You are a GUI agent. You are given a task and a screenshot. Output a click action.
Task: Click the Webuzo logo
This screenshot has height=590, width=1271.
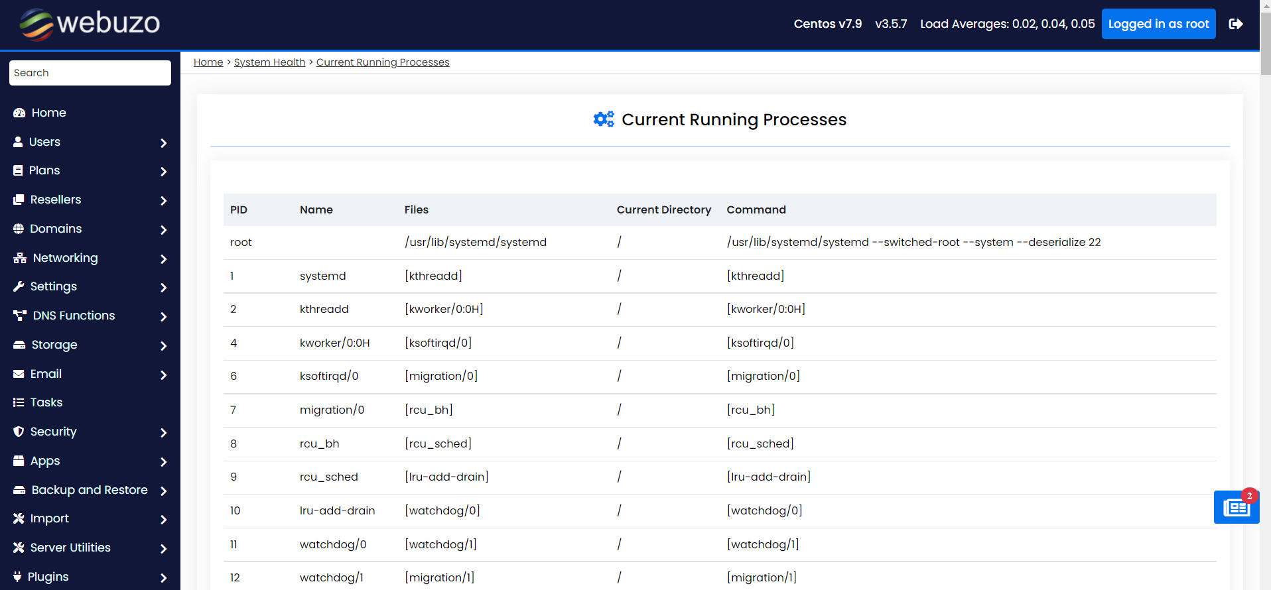(90, 24)
